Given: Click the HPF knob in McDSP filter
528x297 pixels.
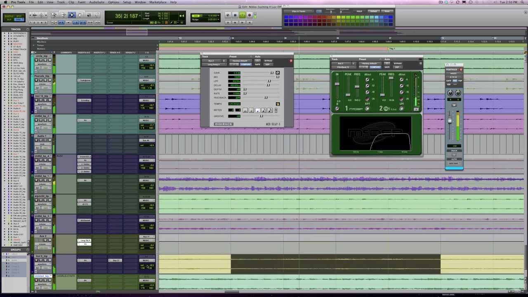Looking at the screenshot, I should pos(367,108).
